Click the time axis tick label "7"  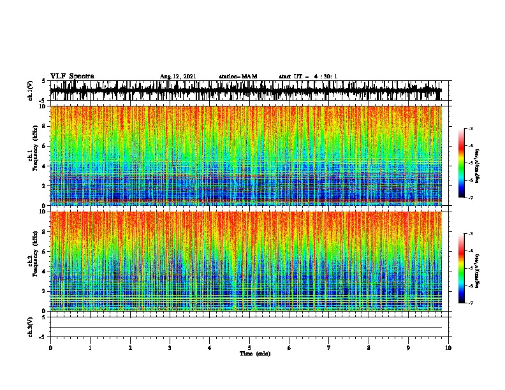[x=329, y=348]
